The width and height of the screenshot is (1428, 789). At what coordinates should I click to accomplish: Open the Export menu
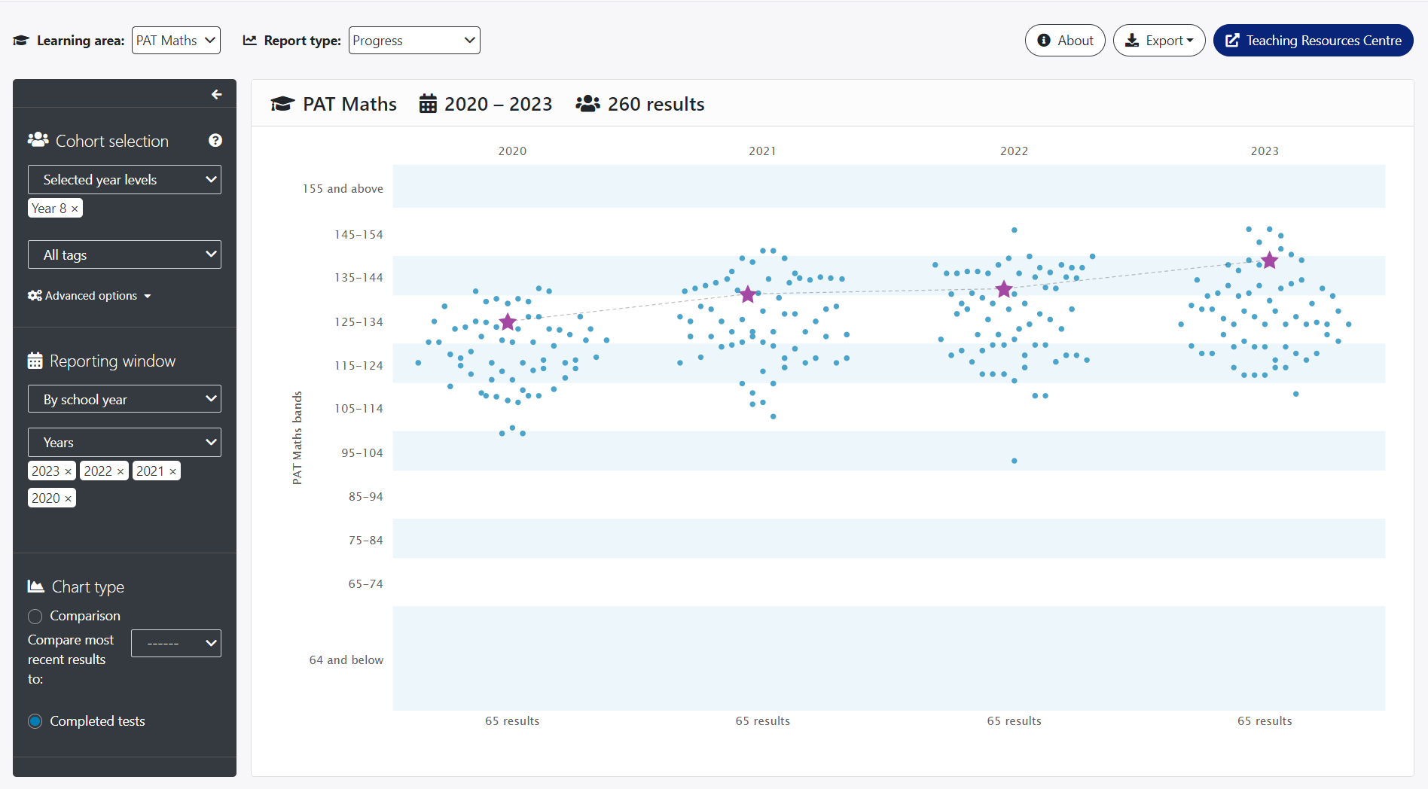tap(1159, 41)
